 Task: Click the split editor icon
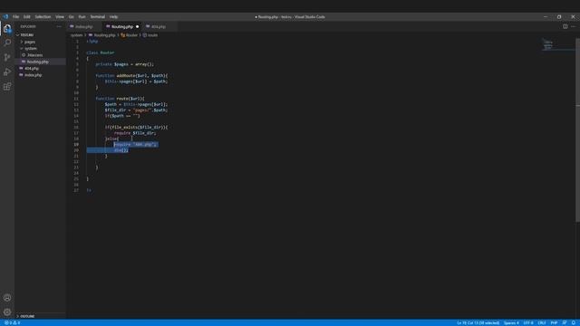click(565, 26)
